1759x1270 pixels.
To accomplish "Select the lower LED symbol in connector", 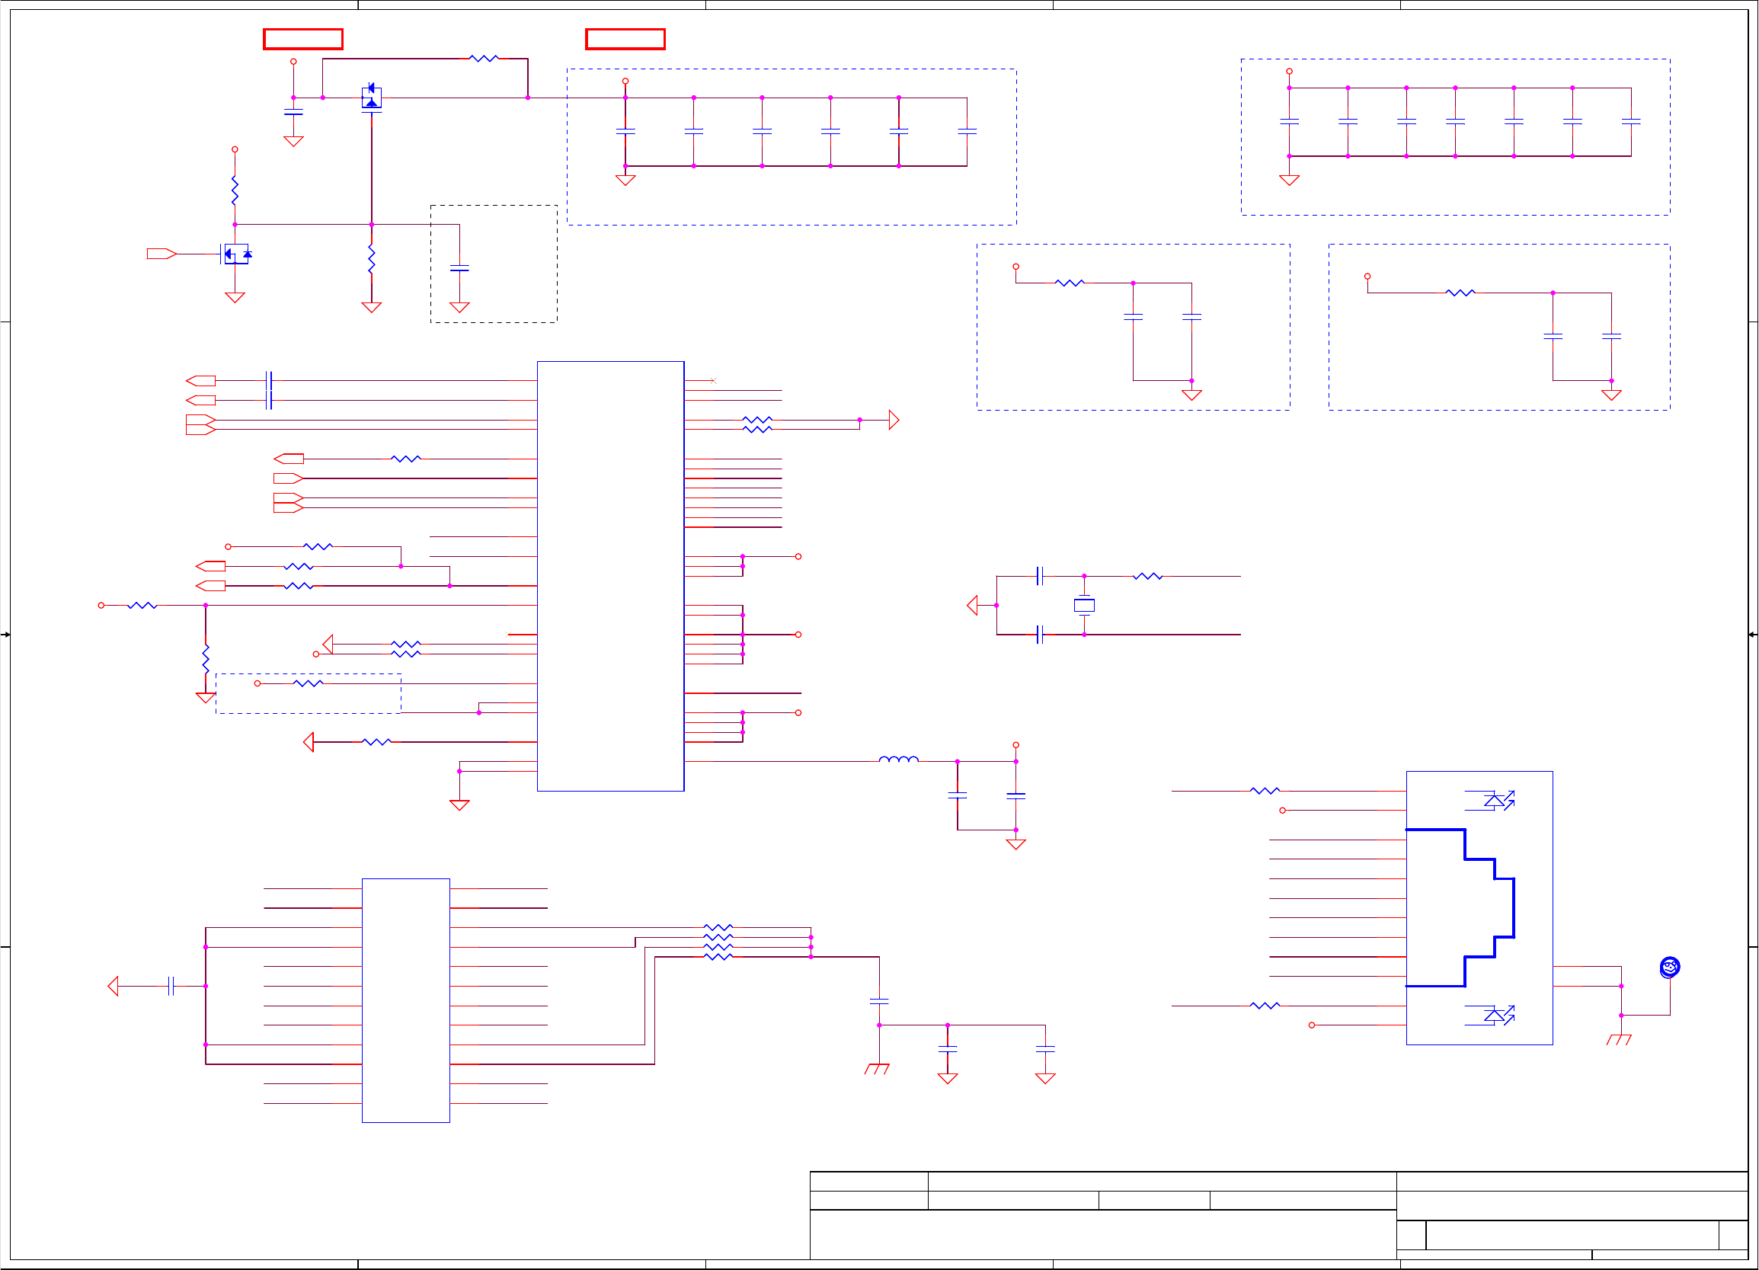I will (x=1494, y=1015).
